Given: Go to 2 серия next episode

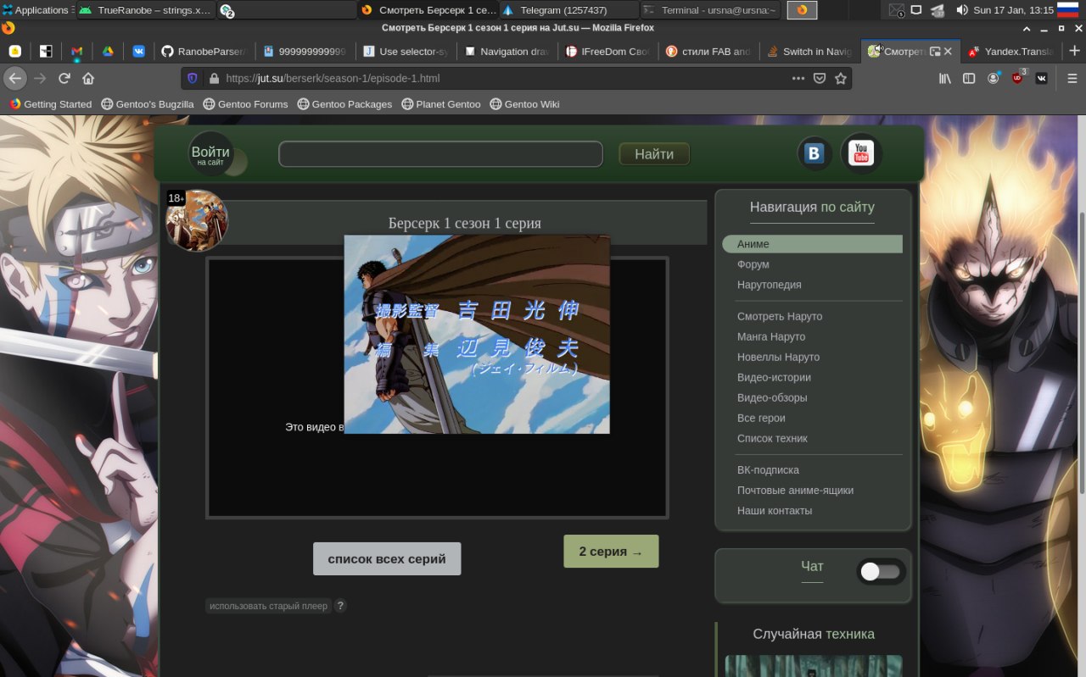Looking at the screenshot, I should 611,552.
